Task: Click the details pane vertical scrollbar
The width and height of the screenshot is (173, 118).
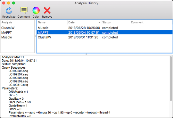Action: [171, 78]
